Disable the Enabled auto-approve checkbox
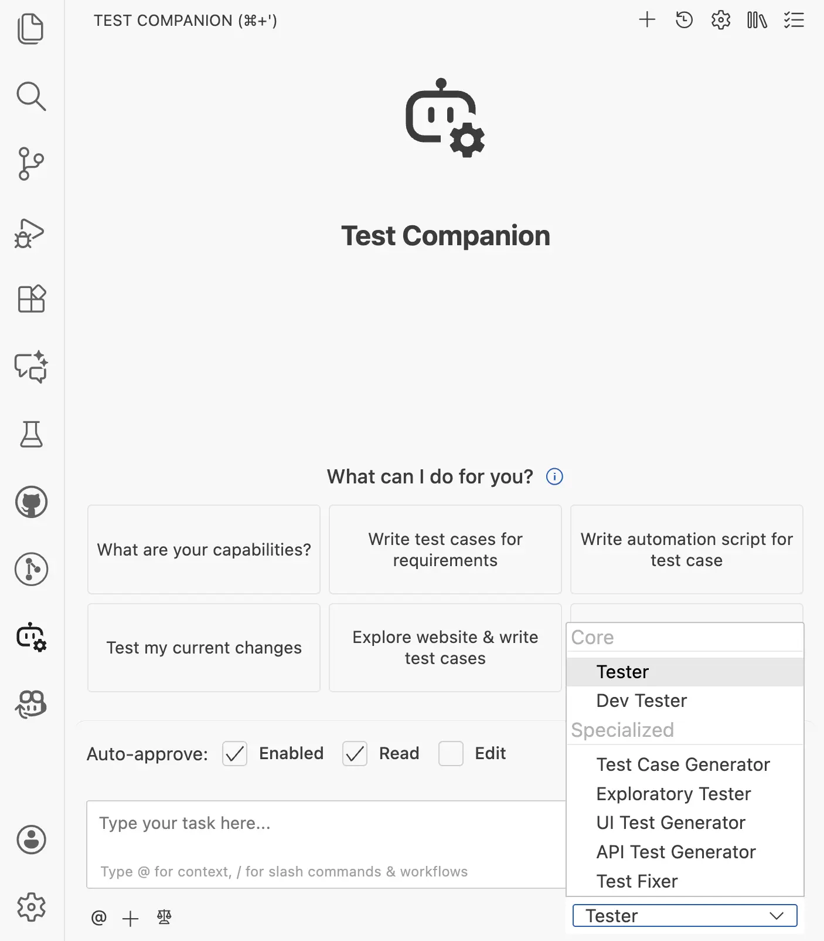 [x=234, y=754]
